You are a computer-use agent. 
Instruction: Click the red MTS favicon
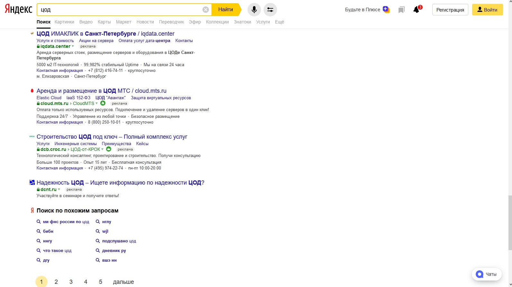(32, 91)
